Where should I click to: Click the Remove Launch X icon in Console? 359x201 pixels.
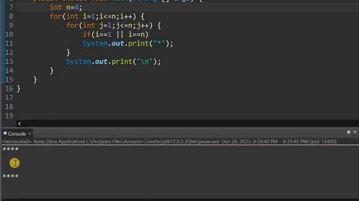click(x=355, y=132)
